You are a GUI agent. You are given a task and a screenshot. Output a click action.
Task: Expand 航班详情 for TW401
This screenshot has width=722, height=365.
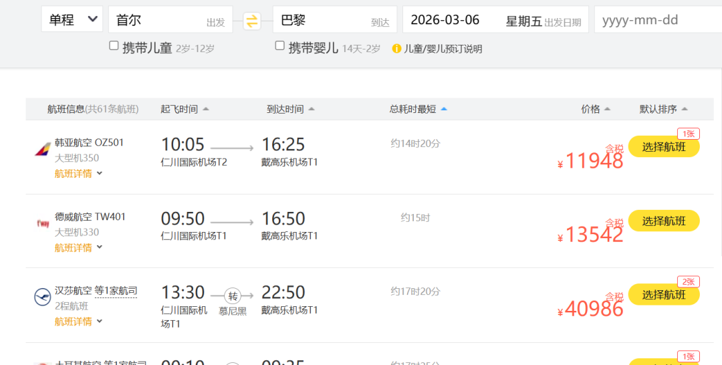(x=78, y=247)
